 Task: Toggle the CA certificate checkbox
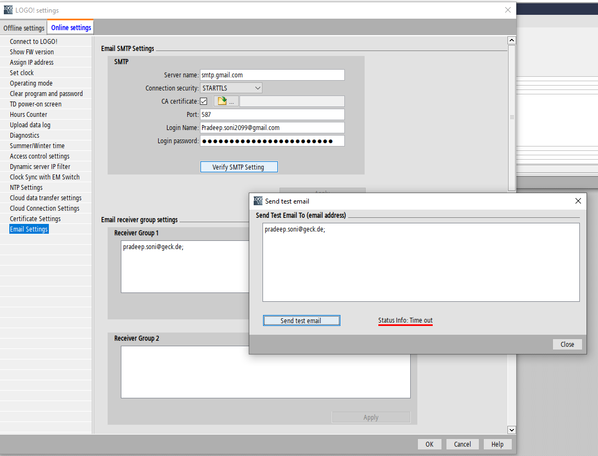click(204, 102)
